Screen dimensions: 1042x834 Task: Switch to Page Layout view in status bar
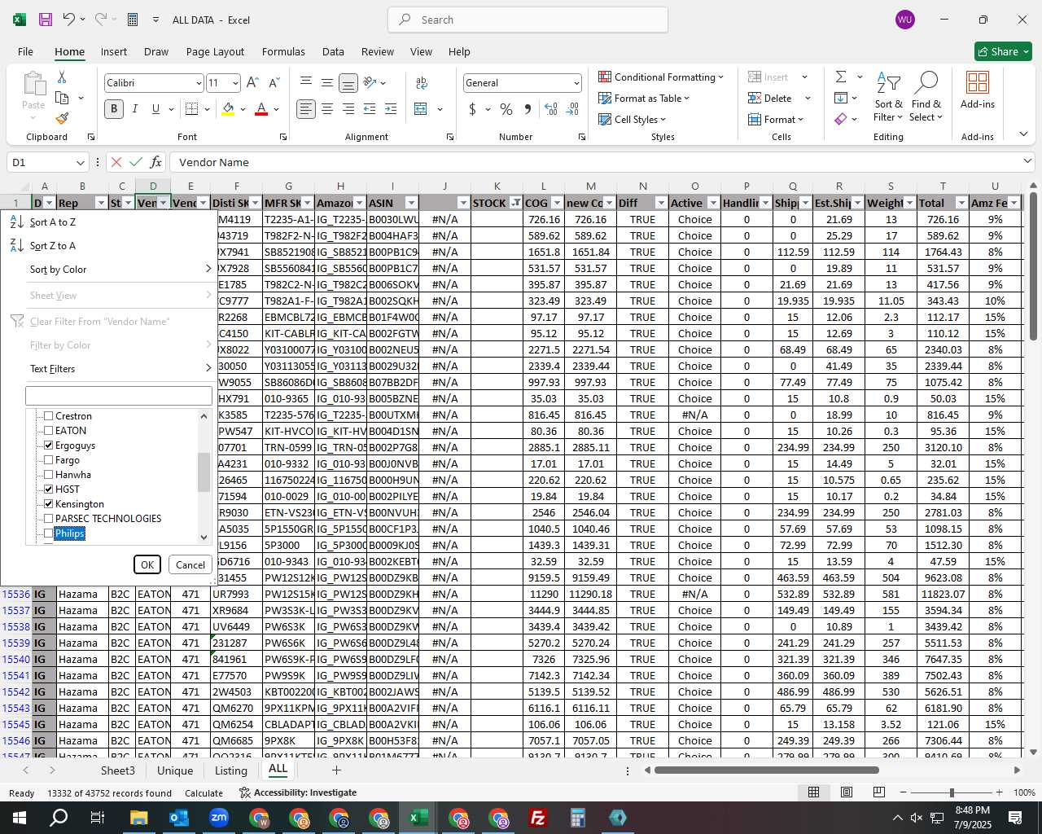click(x=847, y=792)
